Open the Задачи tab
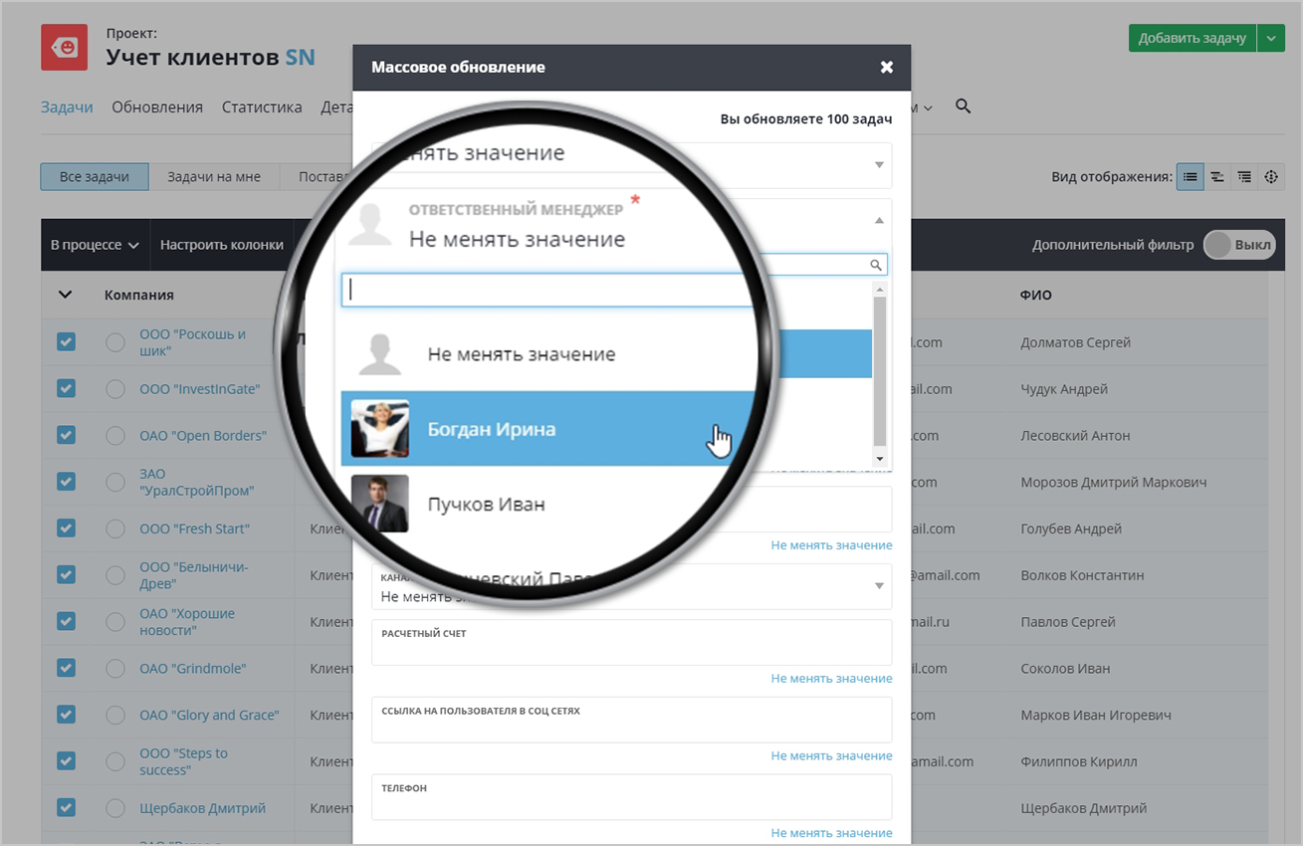1303x846 pixels. pyautogui.click(x=67, y=107)
